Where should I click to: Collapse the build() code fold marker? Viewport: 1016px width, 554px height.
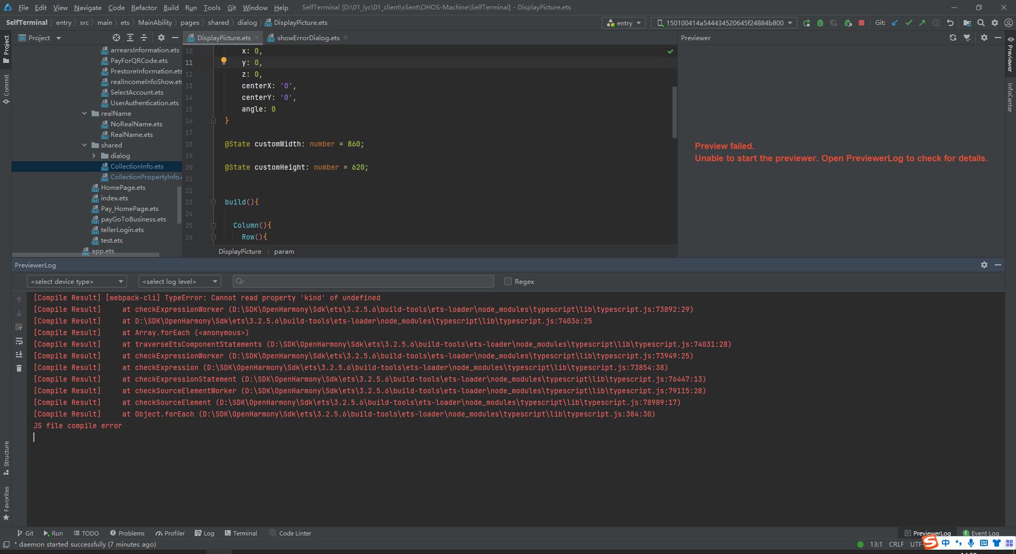click(213, 202)
